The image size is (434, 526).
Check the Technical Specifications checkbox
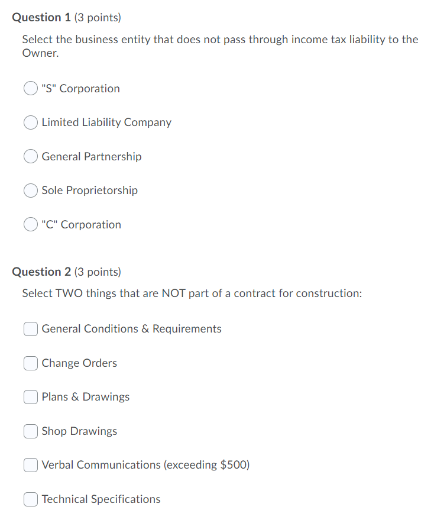(x=30, y=499)
